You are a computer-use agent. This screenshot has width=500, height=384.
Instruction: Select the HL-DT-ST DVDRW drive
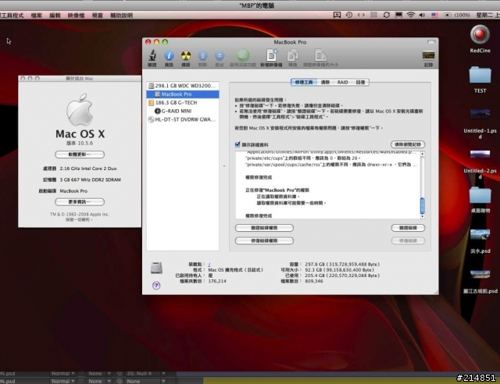[183, 119]
